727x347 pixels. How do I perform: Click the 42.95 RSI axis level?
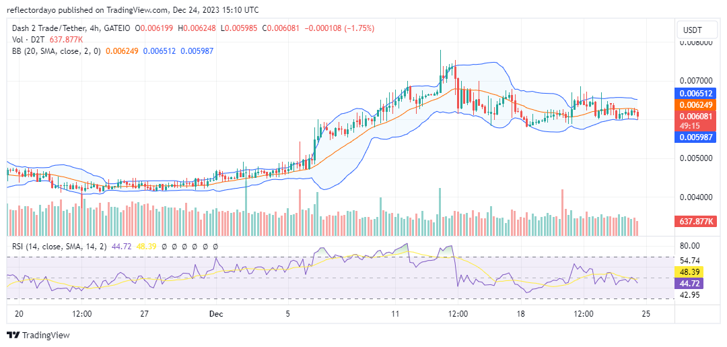tap(691, 295)
